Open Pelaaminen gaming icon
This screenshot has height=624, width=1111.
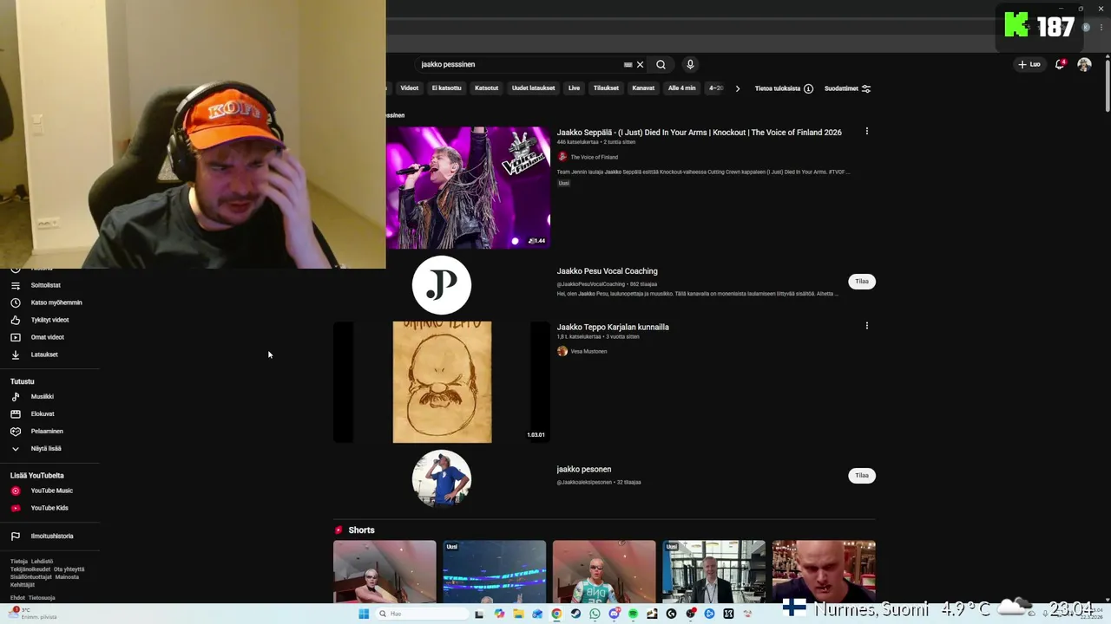pos(15,432)
